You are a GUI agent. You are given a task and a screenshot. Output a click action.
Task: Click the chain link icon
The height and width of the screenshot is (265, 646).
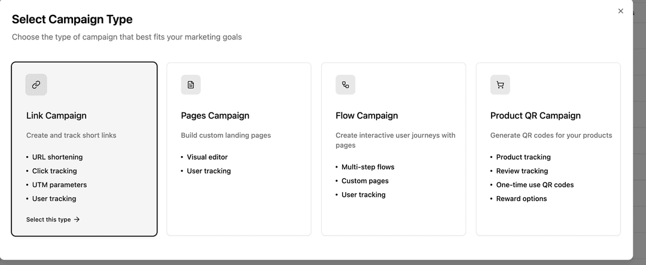point(36,85)
